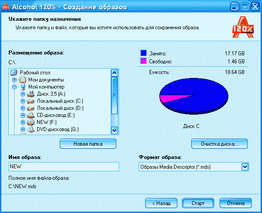Select Диск 3,5 (A:) label
Image resolution: width=262 pixels, height=213 pixels.
coord(51,94)
